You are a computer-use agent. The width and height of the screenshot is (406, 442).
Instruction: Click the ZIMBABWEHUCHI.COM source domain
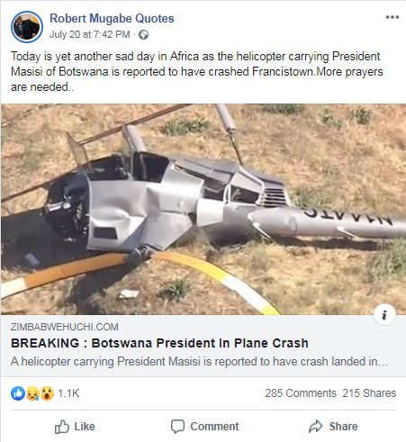[65, 327]
